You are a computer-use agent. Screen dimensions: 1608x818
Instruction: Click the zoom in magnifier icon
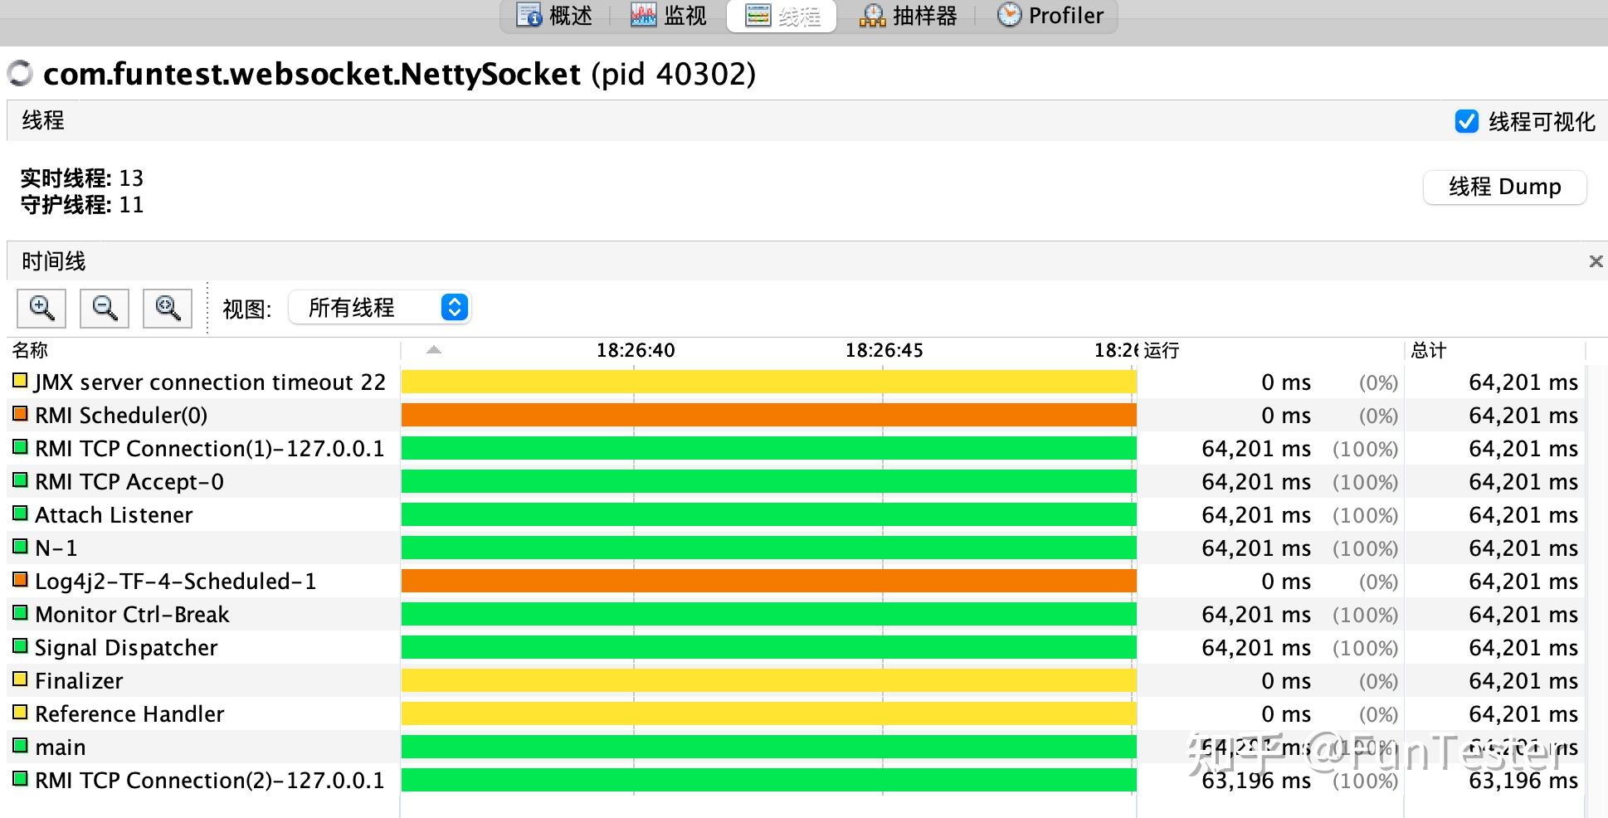coord(41,308)
